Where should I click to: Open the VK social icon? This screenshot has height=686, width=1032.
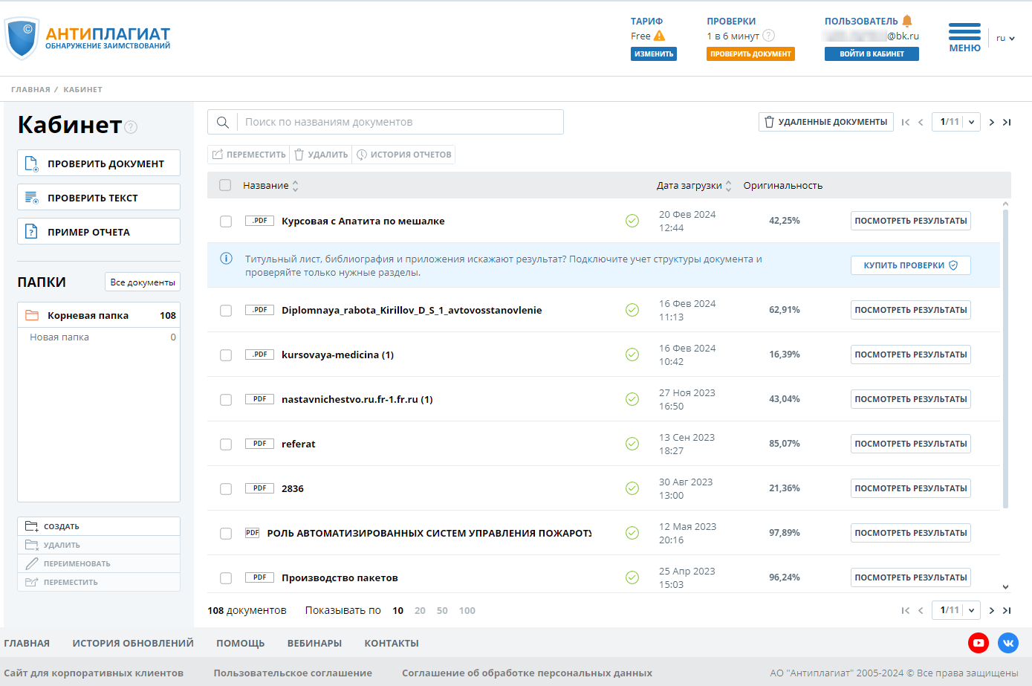click(x=1008, y=643)
